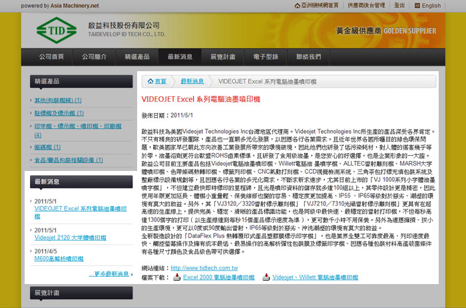Select 最新消息 navigation tab
Viewport: 466px width, 308px height.
click(180, 57)
